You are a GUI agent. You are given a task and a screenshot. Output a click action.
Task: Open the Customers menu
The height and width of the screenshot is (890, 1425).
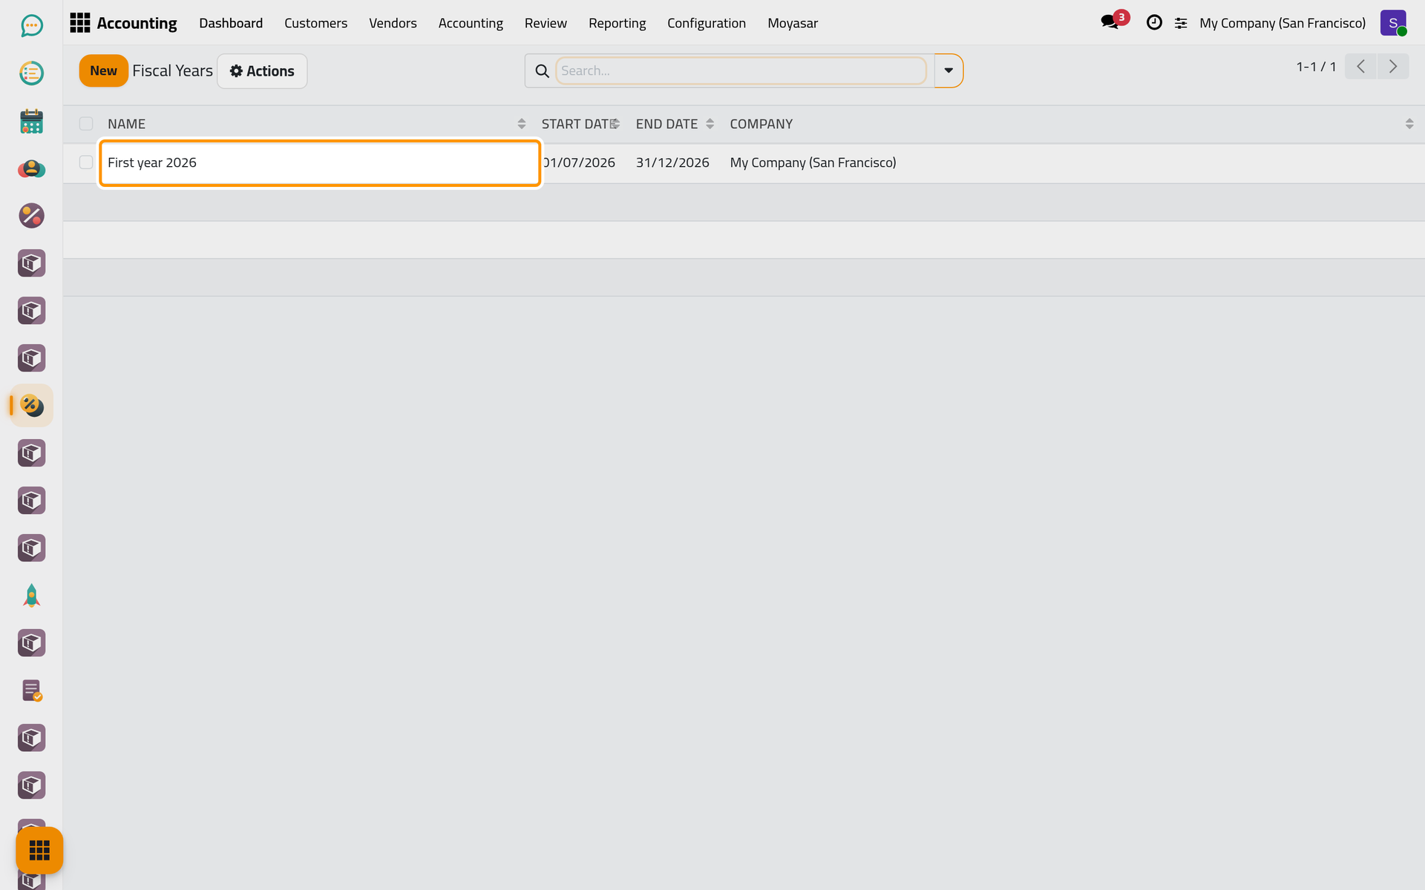(315, 23)
